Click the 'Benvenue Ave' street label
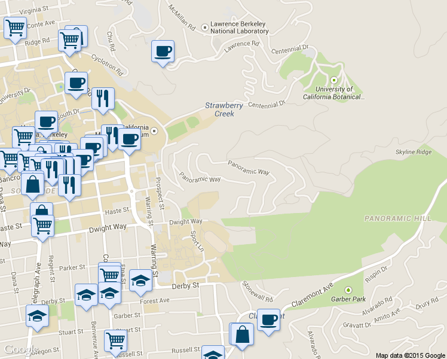 [x=94, y=340]
